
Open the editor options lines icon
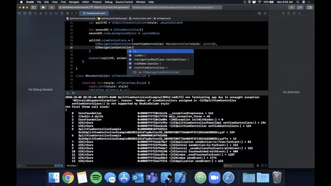[x=259, y=13]
